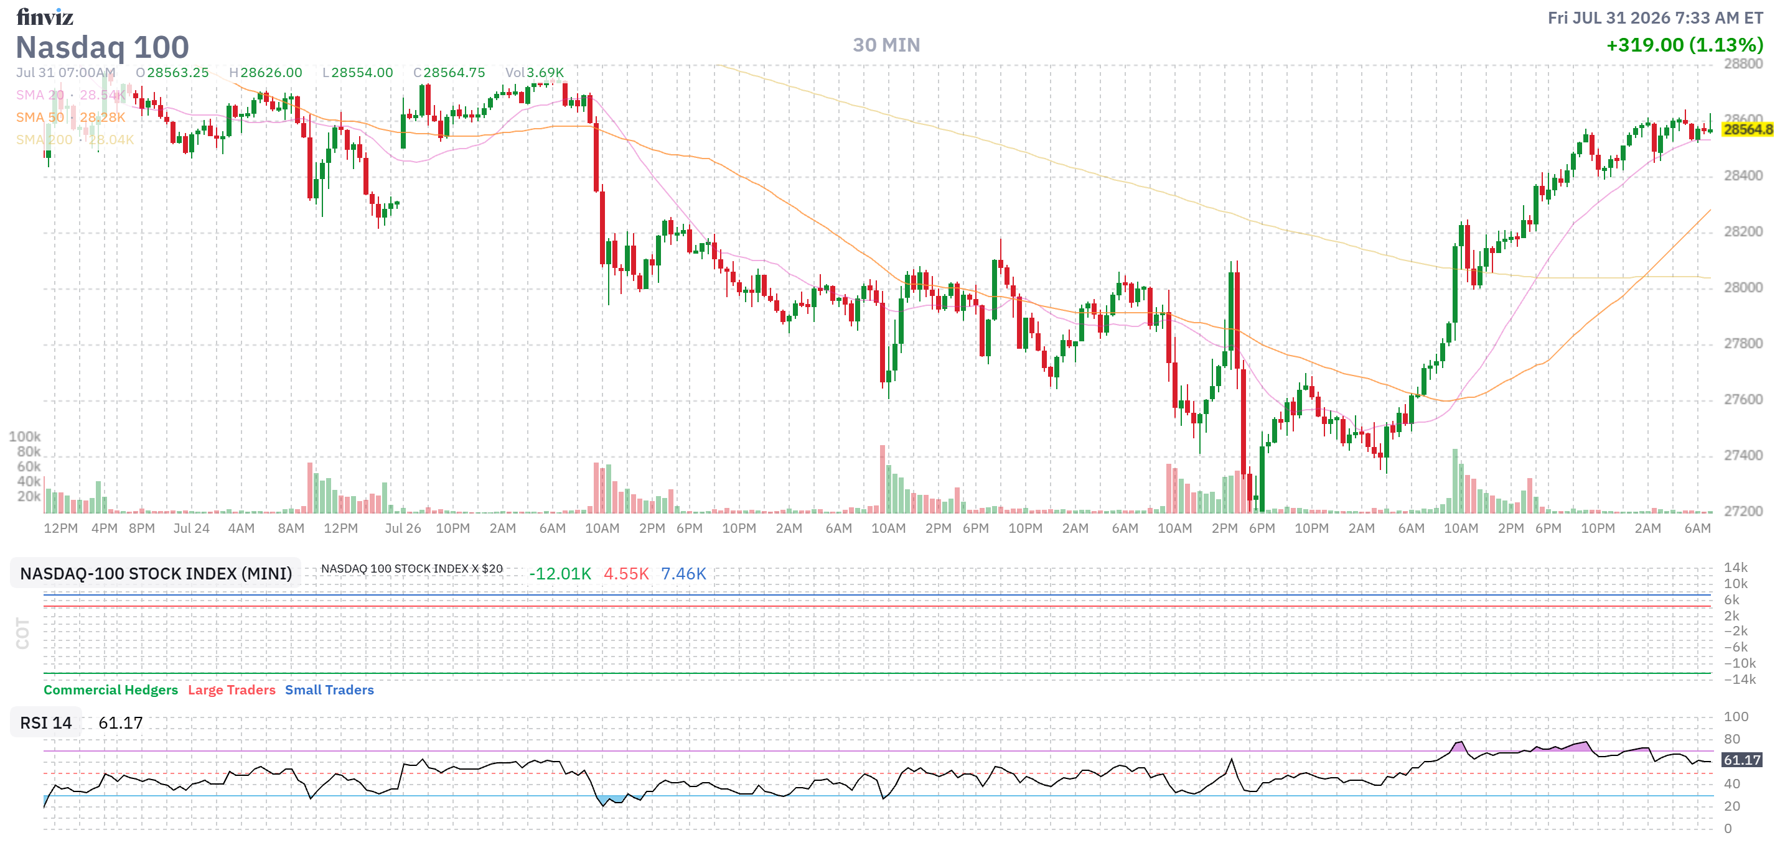The width and height of the screenshot is (1780, 848).
Task: Click the 100 RSI axis label
Action: (x=1736, y=716)
